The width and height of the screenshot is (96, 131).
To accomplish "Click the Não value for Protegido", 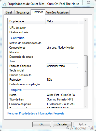I will [50, 80].
